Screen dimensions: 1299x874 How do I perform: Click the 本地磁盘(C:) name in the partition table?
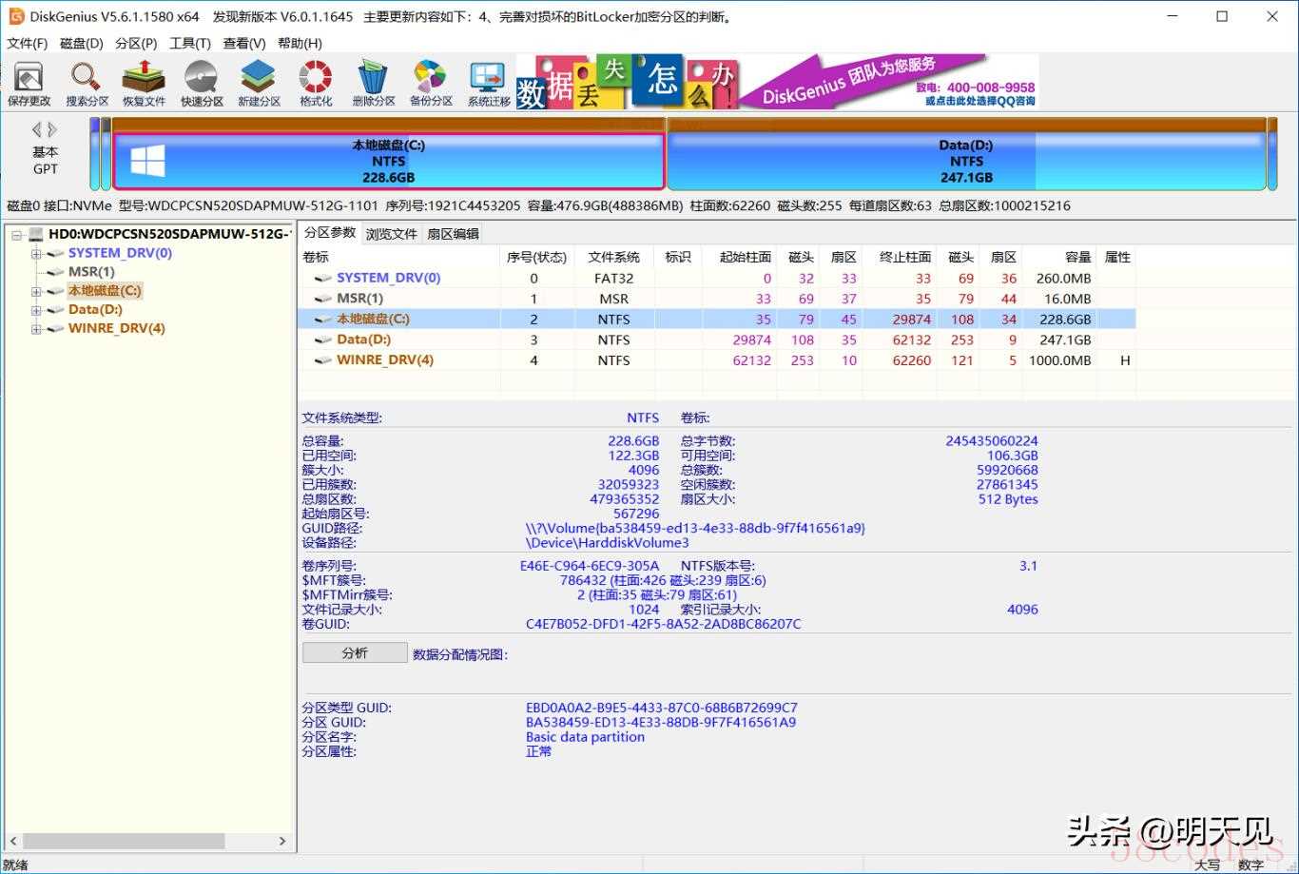coord(374,320)
